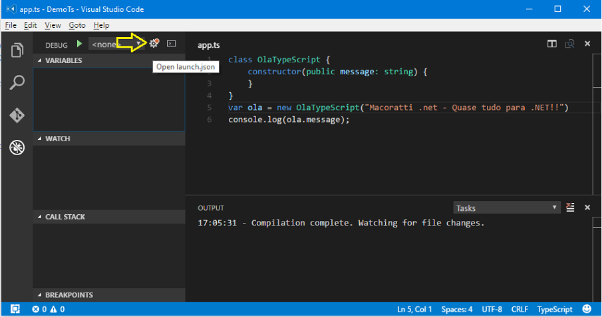Click the warnings count in status bar
602x317 pixels.
(57, 309)
